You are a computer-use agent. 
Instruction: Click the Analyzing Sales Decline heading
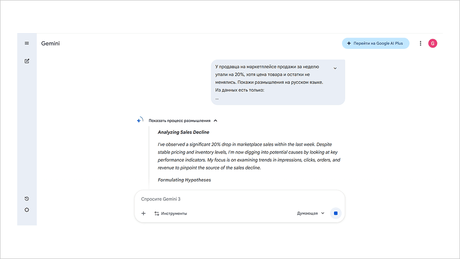184,132
